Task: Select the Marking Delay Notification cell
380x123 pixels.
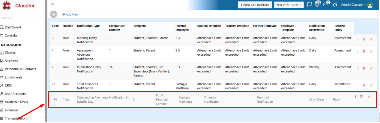Action: tap(87, 40)
